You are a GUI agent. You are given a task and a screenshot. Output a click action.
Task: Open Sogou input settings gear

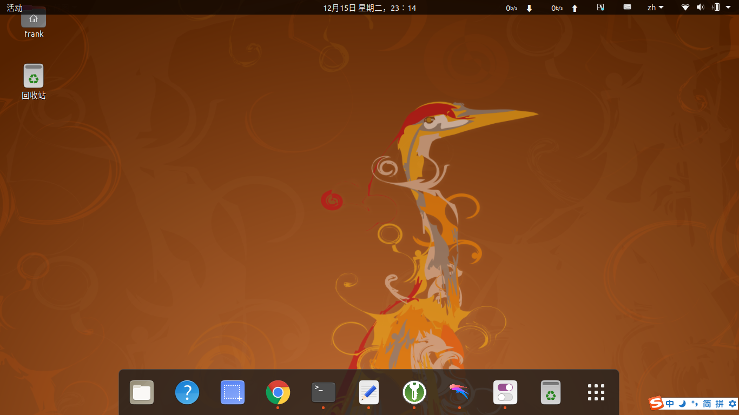733,404
